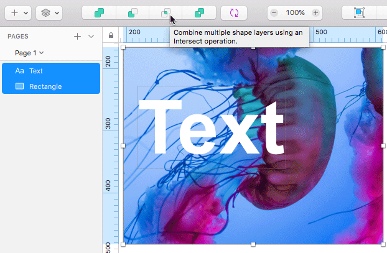Click the Subtract shape operation icon
Image resolution: width=387 pixels, height=253 pixels.
[x=133, y=12]
